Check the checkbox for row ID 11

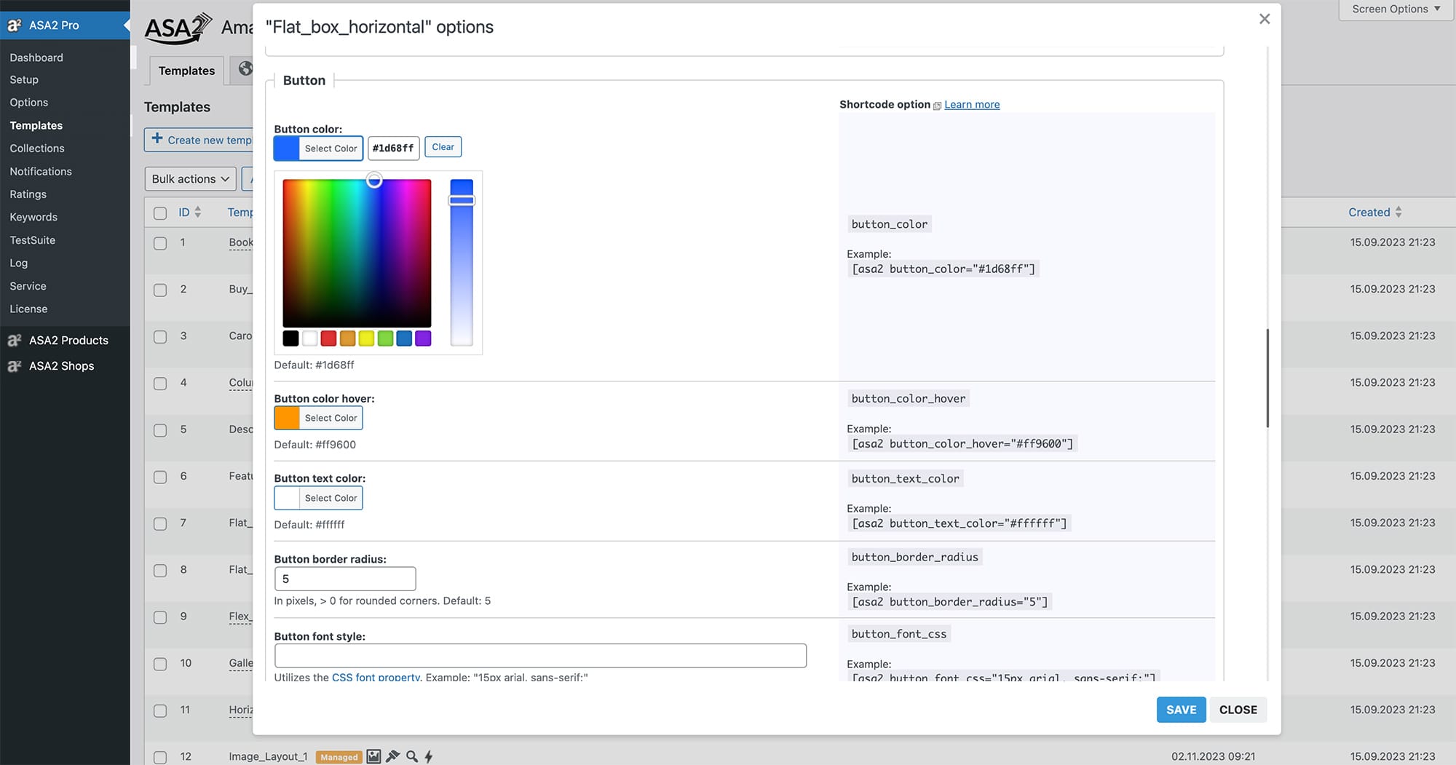(x=160, y=710)
